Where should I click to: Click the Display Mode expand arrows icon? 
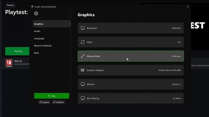83,56
